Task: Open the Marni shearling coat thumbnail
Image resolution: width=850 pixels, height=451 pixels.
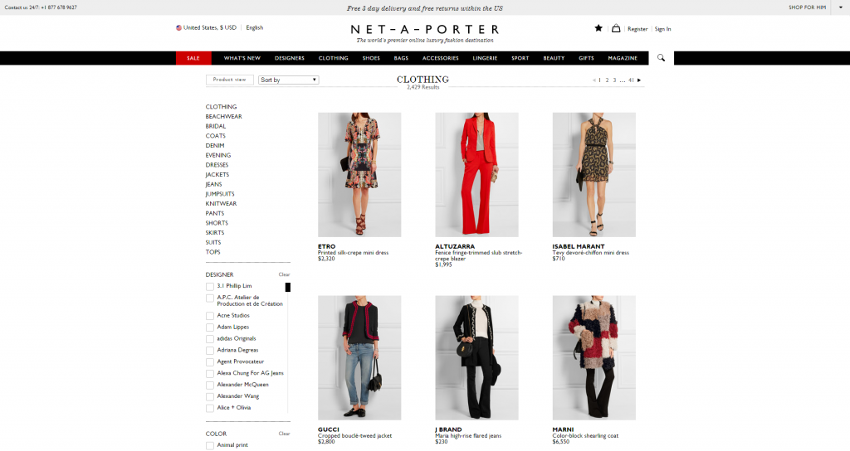Action: [x=594, y=358]
